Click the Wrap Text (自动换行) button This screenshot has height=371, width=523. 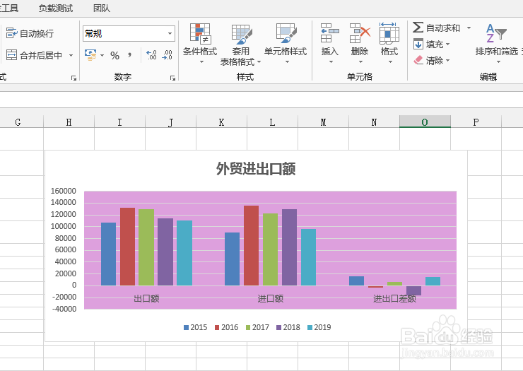point(30,33)
